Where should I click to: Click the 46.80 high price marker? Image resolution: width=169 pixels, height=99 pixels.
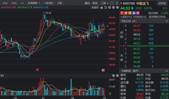[x=48, y=13]
